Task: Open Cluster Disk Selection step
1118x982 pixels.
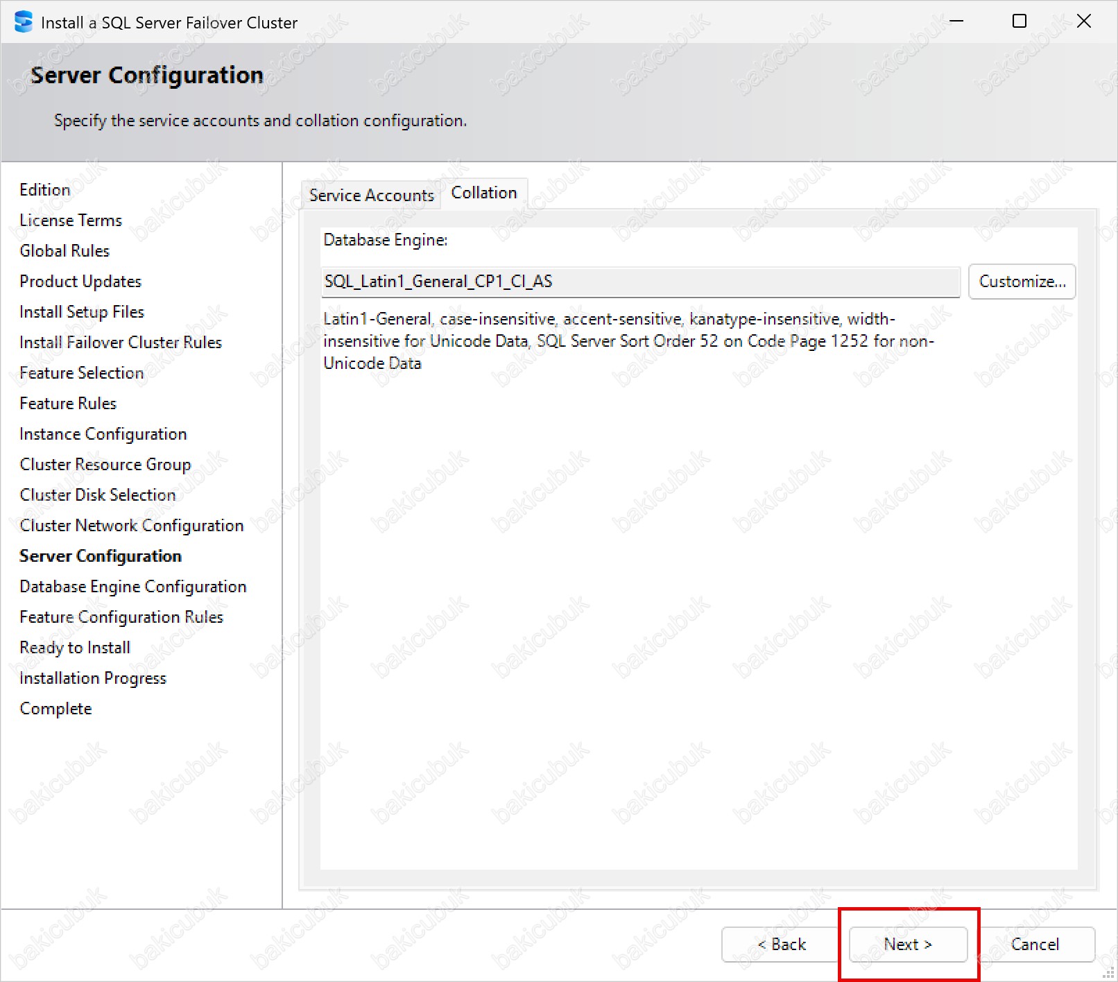Action: click(98, 495)
